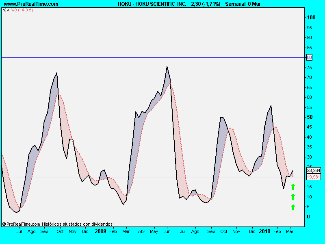This screenshot has width=325, height=244.
Task: Click the 19,981 %D value box
Action: click(x=313, y=177)
